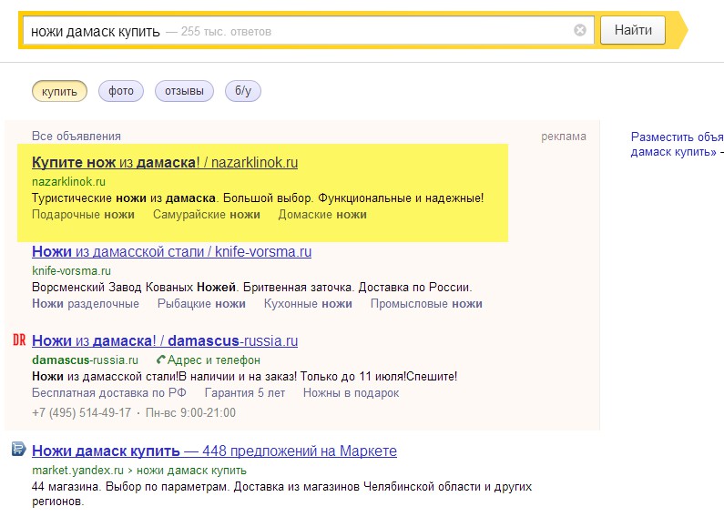Viewport: 724px width, 527px height.
Task: Open Адрес и телефон link
Action: 214,360
